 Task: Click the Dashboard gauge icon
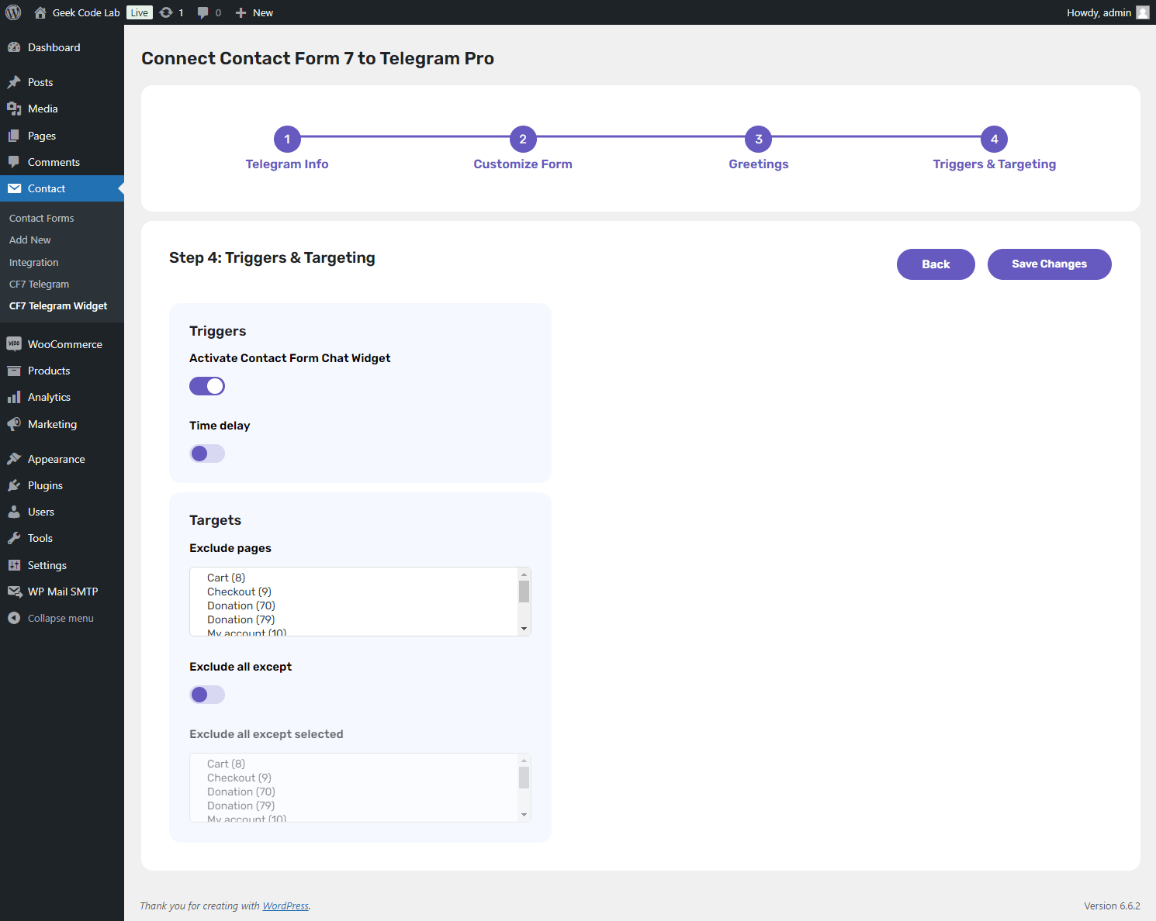click(14, 47)
